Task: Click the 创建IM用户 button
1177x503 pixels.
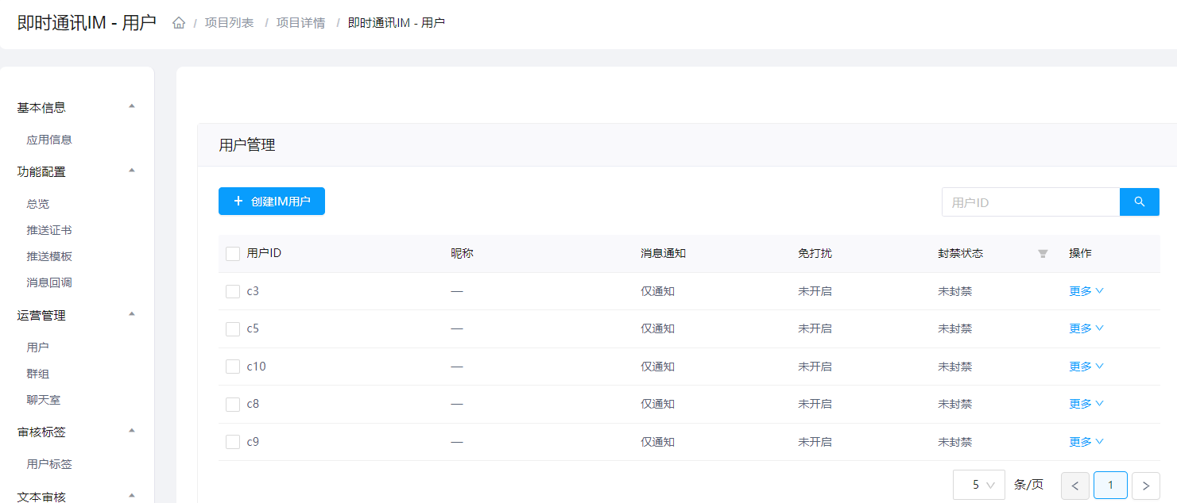Action: click(272, 202)
